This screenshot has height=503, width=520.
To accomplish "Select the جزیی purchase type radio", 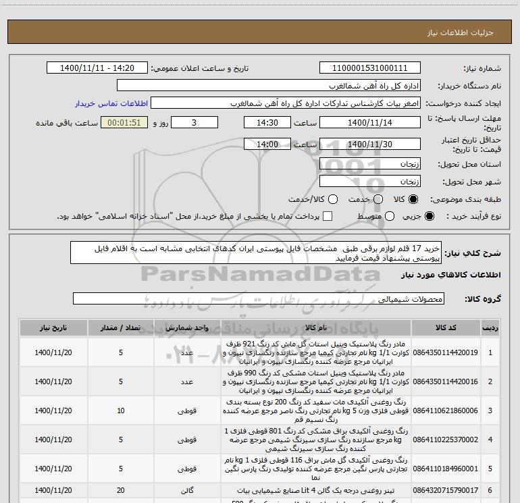I will (429, 216).
